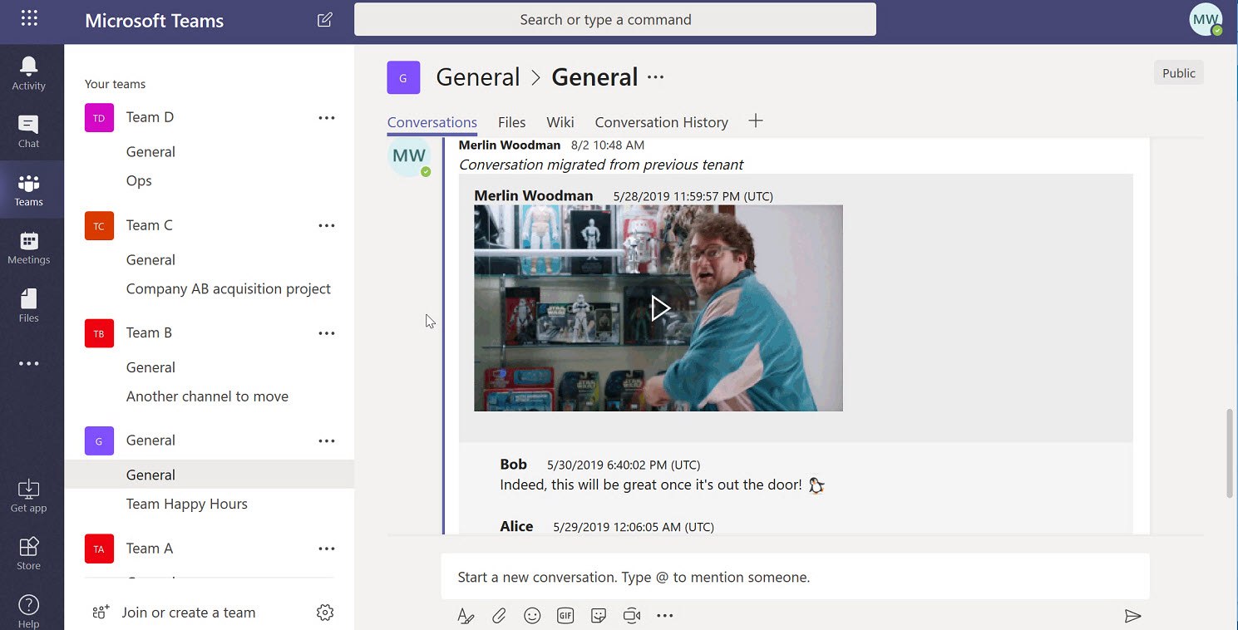Click the Start a new conversation box
This screenshot has width=1238, height=630.
(x=796, y=577)
